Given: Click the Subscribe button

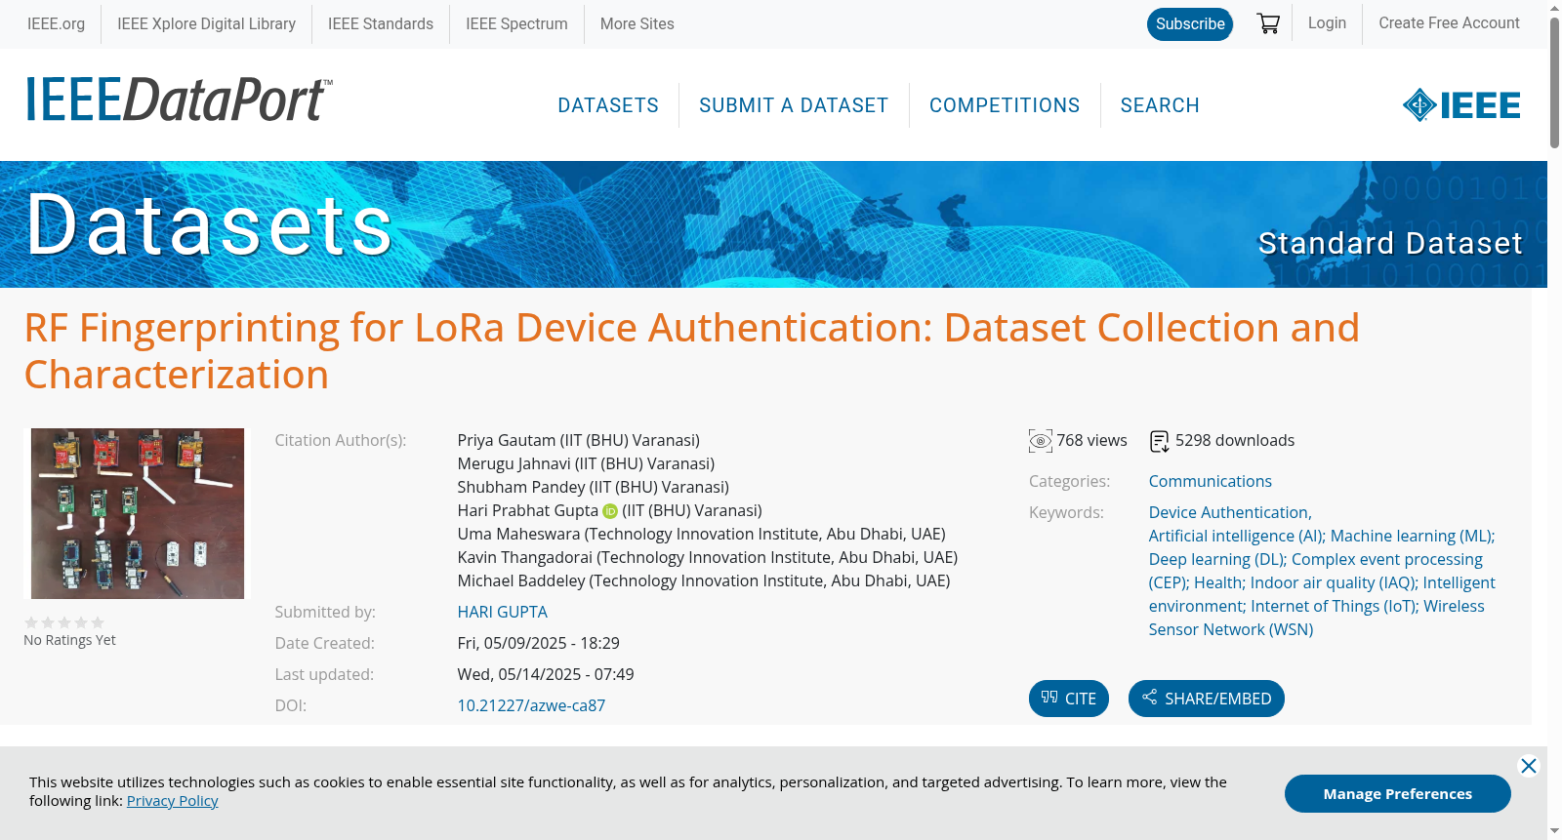Looking at the screenshot, I should 1190,24.
